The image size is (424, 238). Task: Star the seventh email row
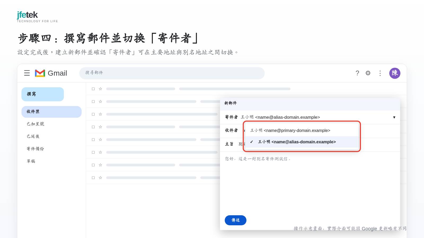click(100, 165)
